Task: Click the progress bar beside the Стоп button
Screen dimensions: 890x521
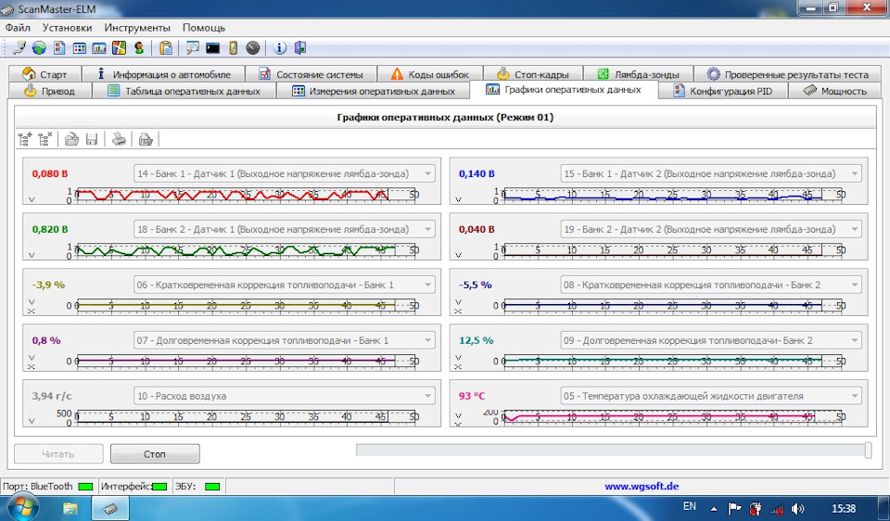Action: tap(614, 450)
